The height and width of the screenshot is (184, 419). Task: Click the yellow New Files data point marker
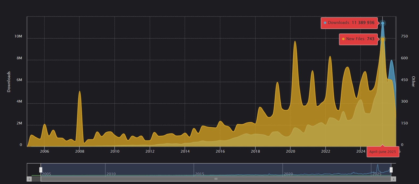383,39
